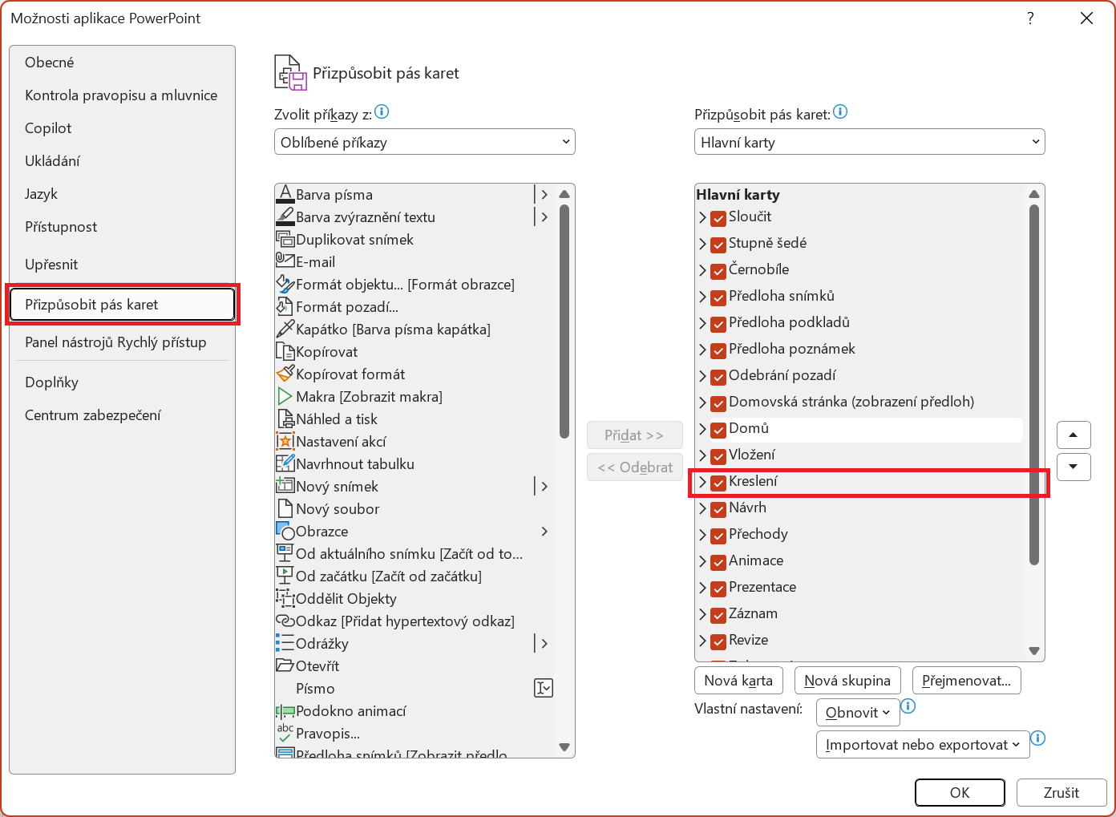Open the Zvolit příkazy z dropdown
The width and height of the screenshot is (1116, 817).
425,142
